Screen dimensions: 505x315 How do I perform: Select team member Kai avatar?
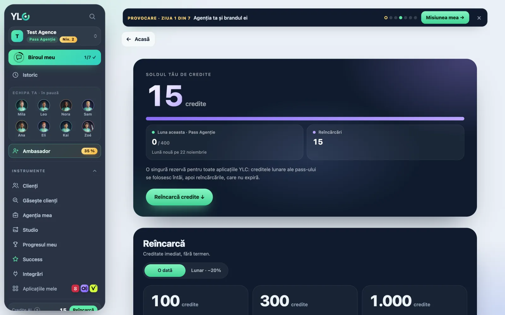point(66,126)
